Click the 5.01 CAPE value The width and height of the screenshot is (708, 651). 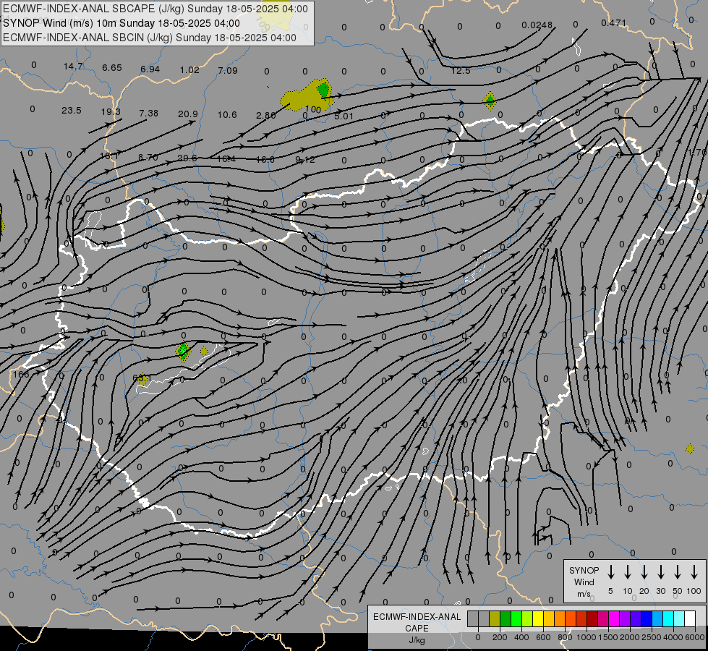[x=344, y=116]
